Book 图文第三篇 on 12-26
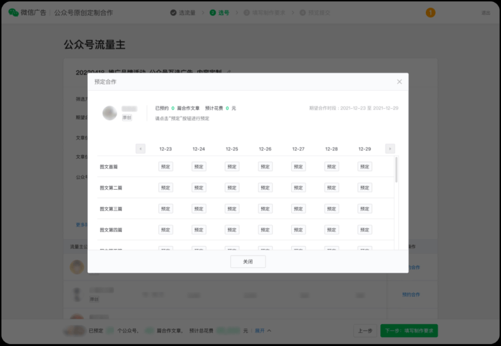 pyautogui.click(x=265, y=209)
